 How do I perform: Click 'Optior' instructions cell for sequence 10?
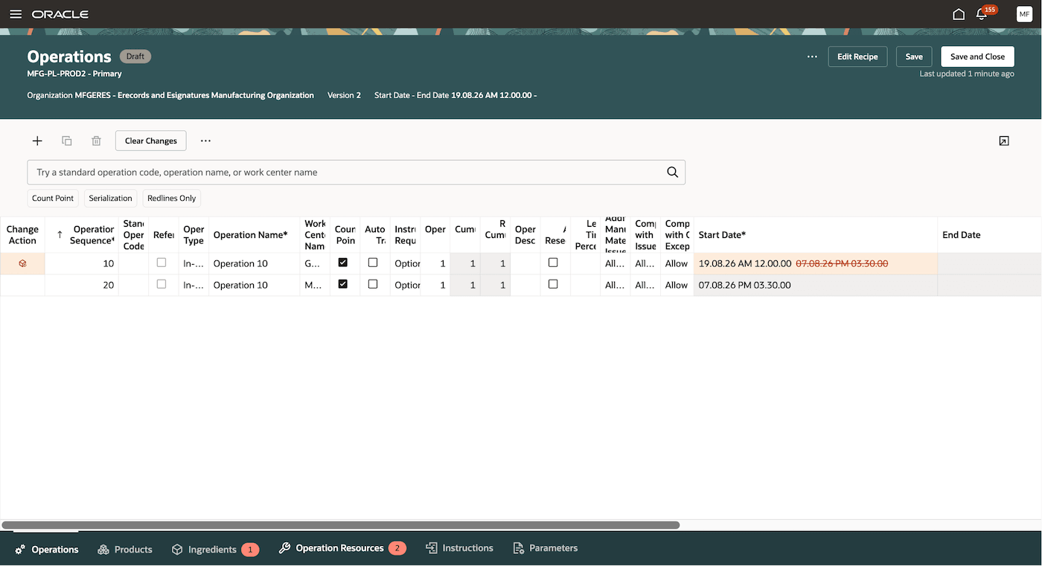click(406, 263)
